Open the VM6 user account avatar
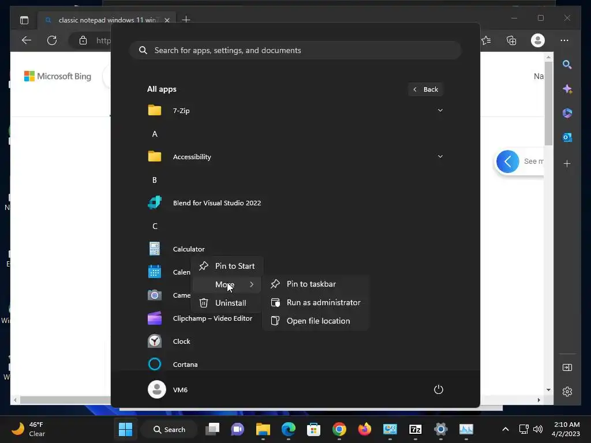This screenshot has height=443, width=591. click(157, 389)
